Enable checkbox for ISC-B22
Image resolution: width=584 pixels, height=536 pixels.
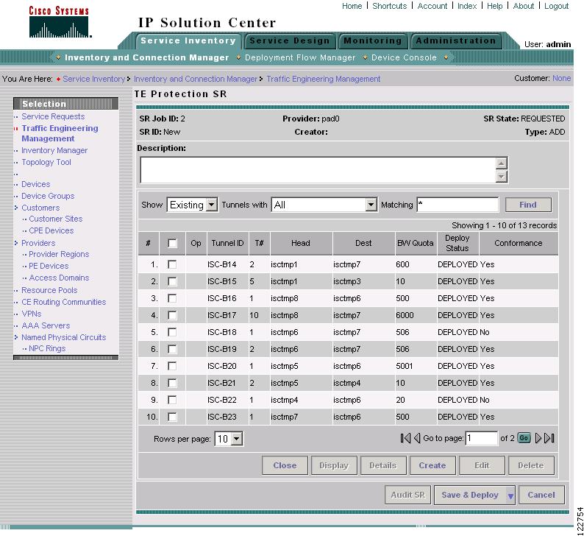(172, 400)
